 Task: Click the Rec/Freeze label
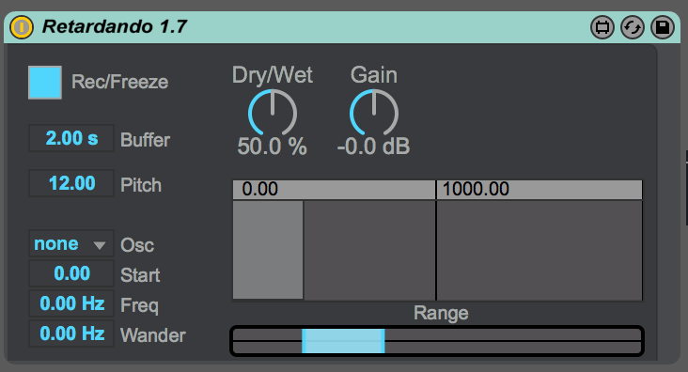click(119, 82)
